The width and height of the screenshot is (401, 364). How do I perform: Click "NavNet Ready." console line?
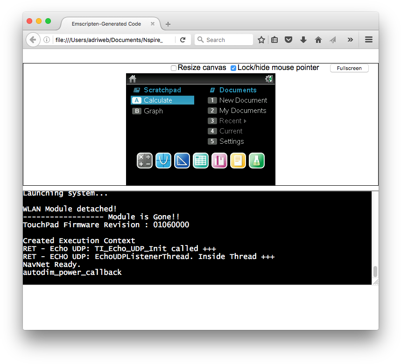tap(52, 264)
